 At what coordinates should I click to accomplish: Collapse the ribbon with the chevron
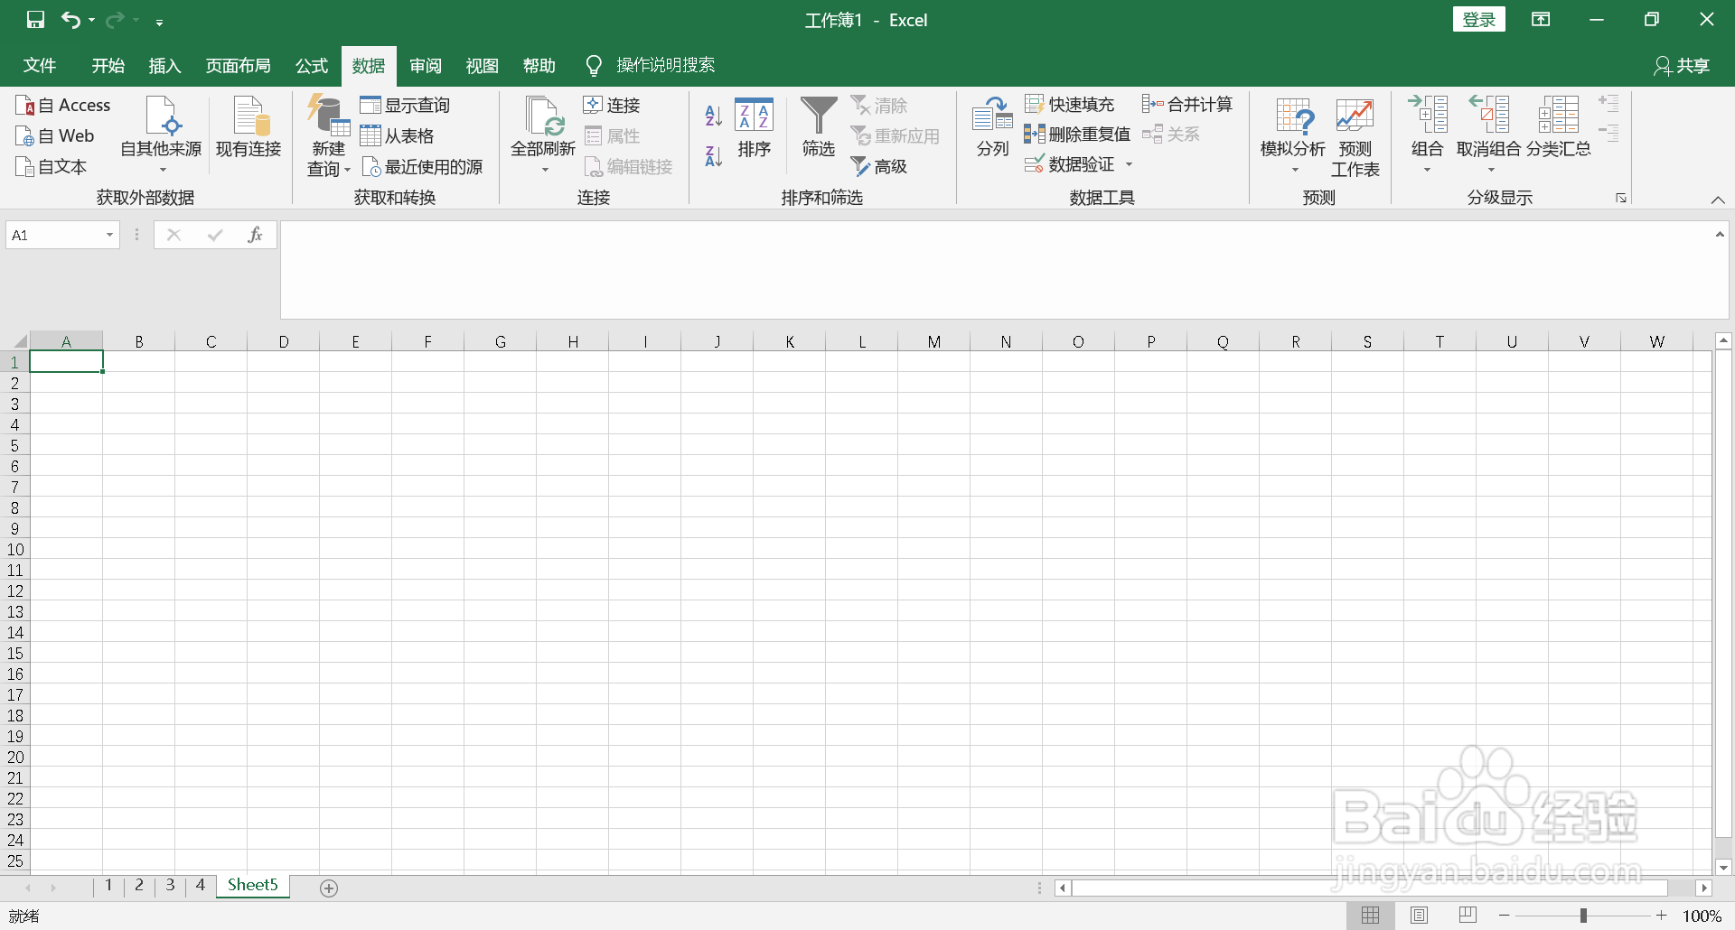tap(1718, 200)
